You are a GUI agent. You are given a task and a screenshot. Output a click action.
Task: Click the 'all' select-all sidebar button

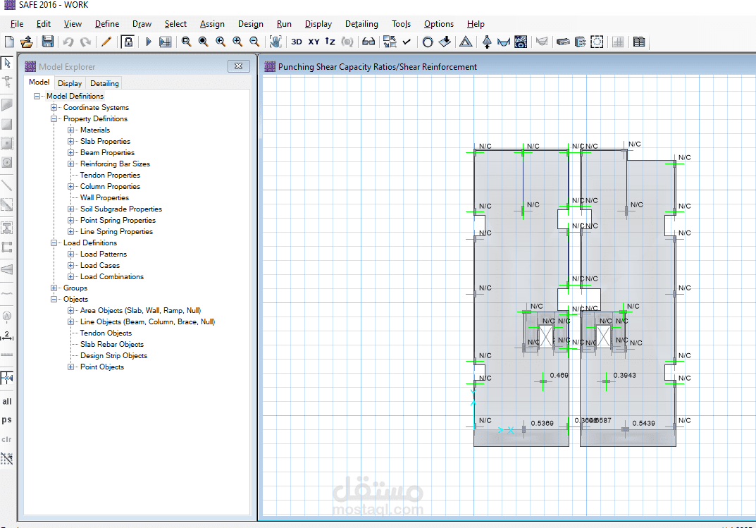tap(7, 401)
